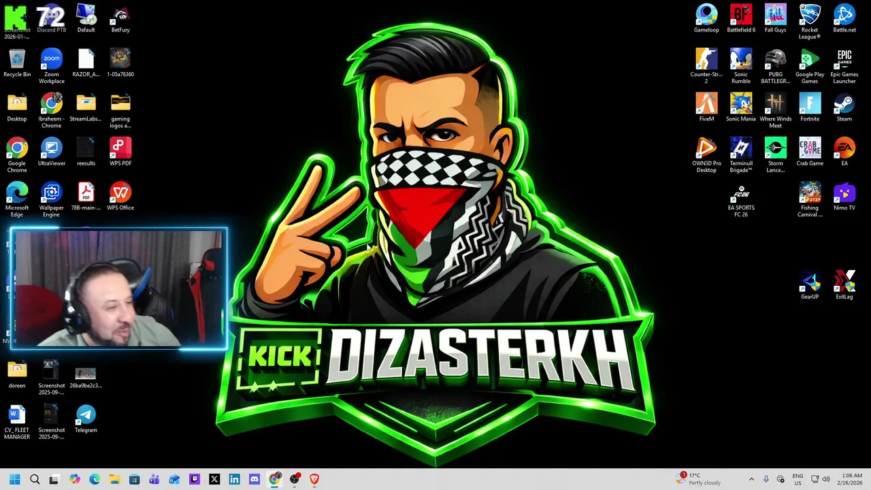Open the StreamLabs folder on desktop

86,108
